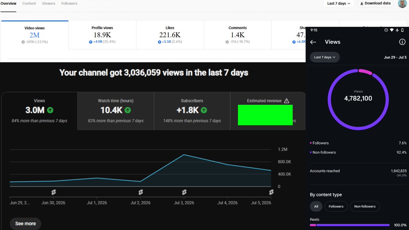Click the Shorts marker under Jul 5, 2026
The image size is (409, 230).
pyautogui.click(x=271, y=192)
